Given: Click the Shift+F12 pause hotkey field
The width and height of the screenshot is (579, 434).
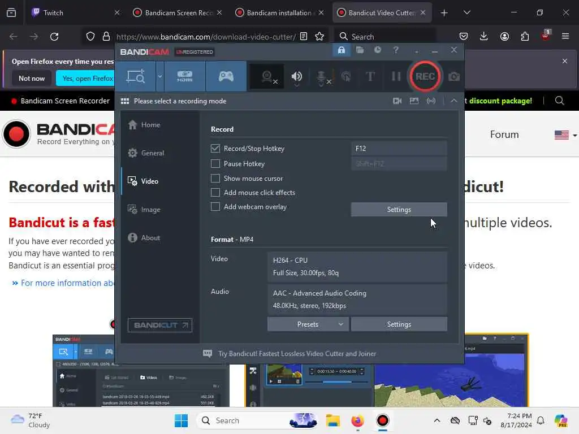Looking at the screenshot, I should click(x=399, y=163).
